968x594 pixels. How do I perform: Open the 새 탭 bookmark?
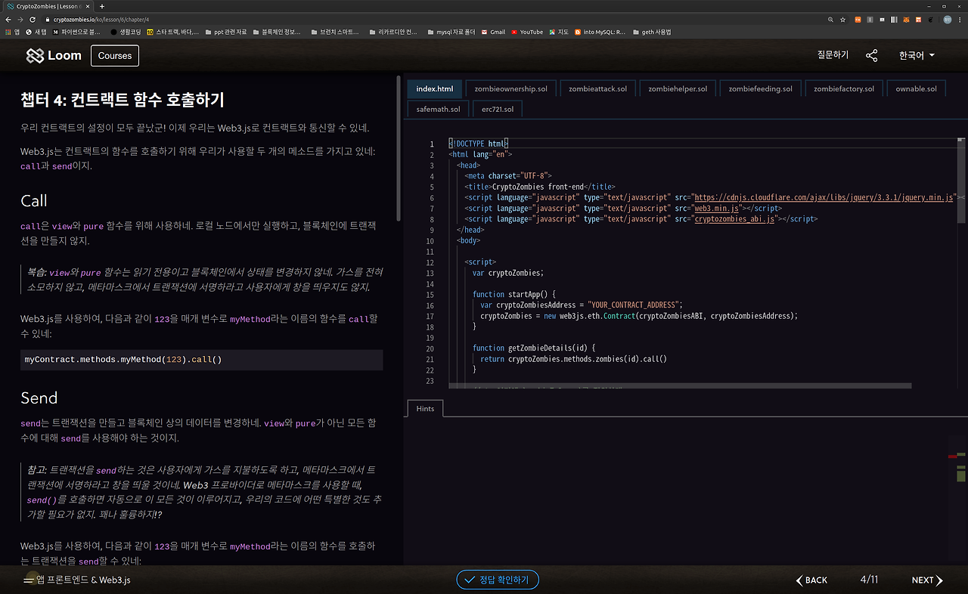(36, 32)
